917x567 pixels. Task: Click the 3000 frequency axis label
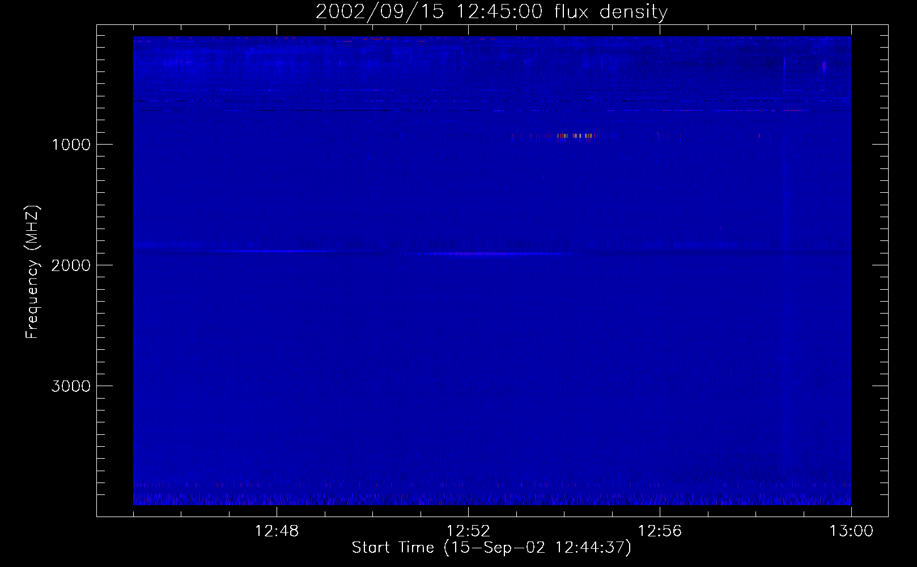[x=71, y=386]
